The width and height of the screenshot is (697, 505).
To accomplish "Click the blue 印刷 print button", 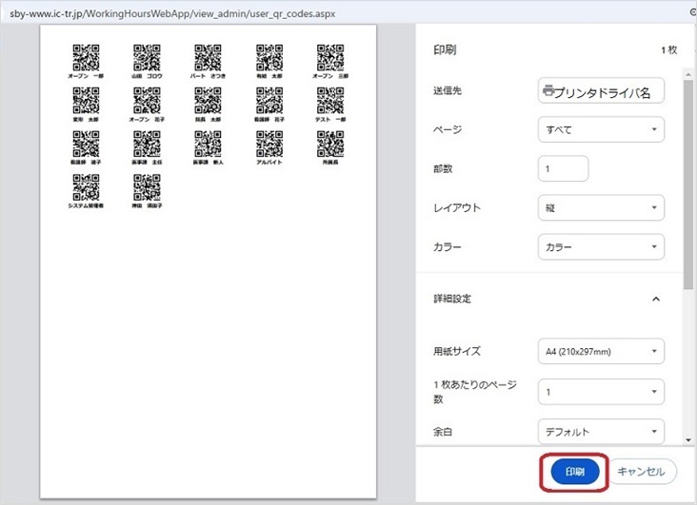I will pyautogui.click(x=575, y=472).
